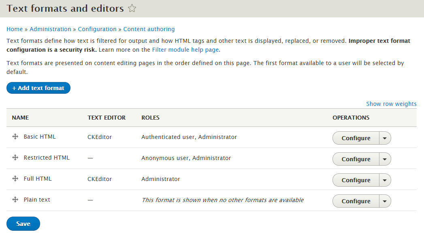Open the Filter module help page

tap(185, 49)
